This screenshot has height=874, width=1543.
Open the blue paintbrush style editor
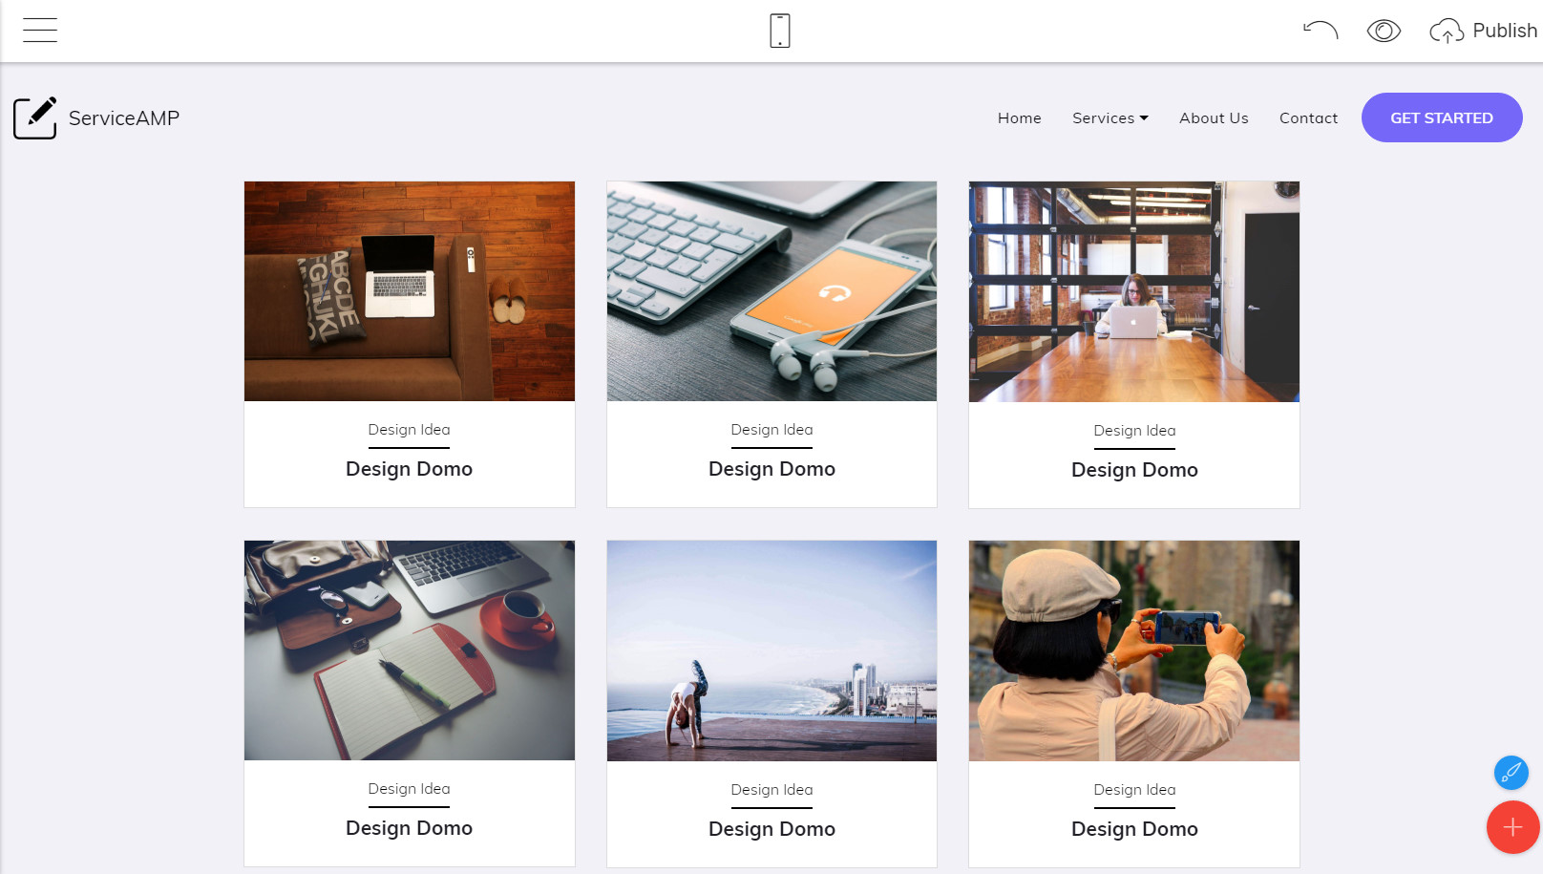1511,772
